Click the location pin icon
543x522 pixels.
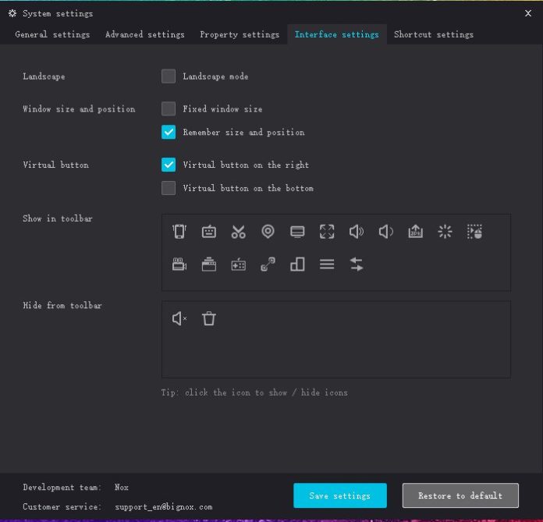(x=268, y=232)
